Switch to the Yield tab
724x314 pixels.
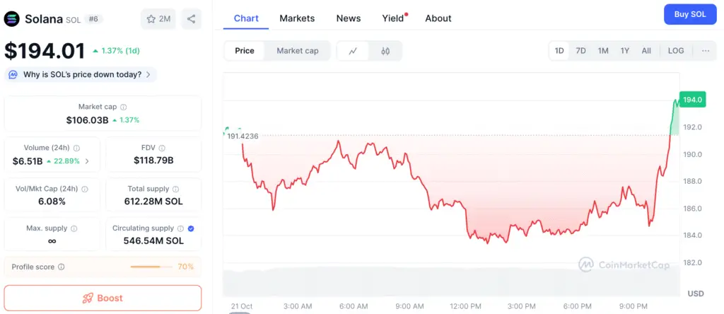(x=393, y=18)
